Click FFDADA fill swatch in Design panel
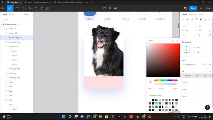The width and height of the screenshot is (213, 120). [x=183, y=76]
